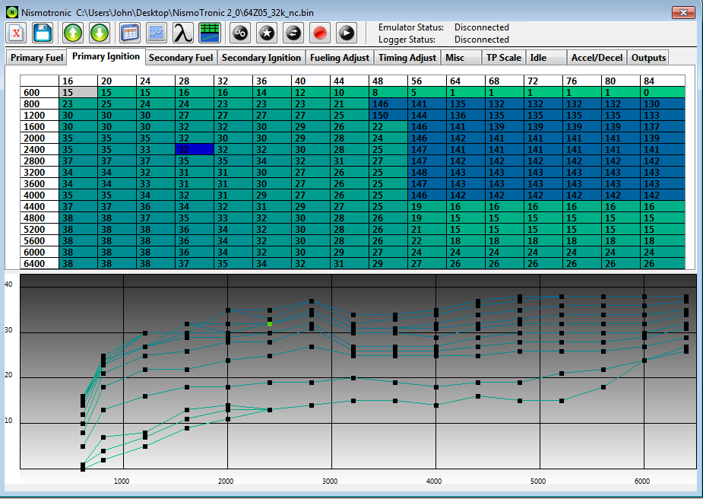703x499 pixels.
Task: Go to the TP Scale tab
Action: (504, 58)
